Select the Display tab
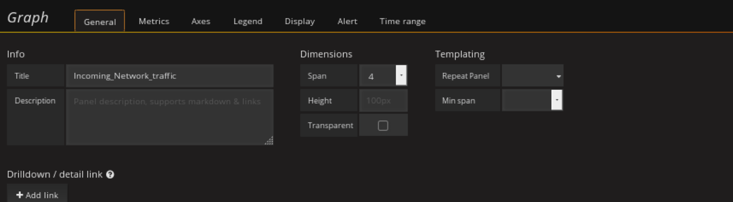 click(299, 21)
